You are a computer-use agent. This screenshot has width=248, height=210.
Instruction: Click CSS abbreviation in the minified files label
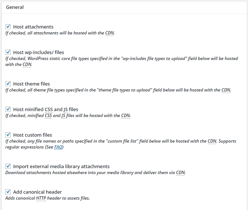(48, 110)
